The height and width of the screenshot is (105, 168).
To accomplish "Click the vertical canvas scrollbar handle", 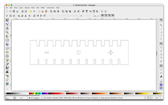I will (157, 53).
